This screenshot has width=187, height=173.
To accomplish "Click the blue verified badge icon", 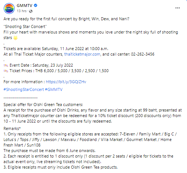I will point(36,6).
